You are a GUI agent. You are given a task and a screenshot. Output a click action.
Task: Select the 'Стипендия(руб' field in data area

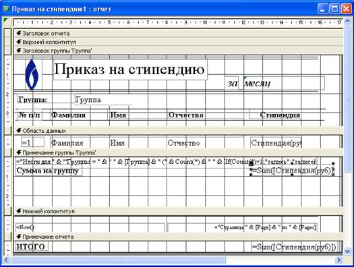[x=276, y=143]
